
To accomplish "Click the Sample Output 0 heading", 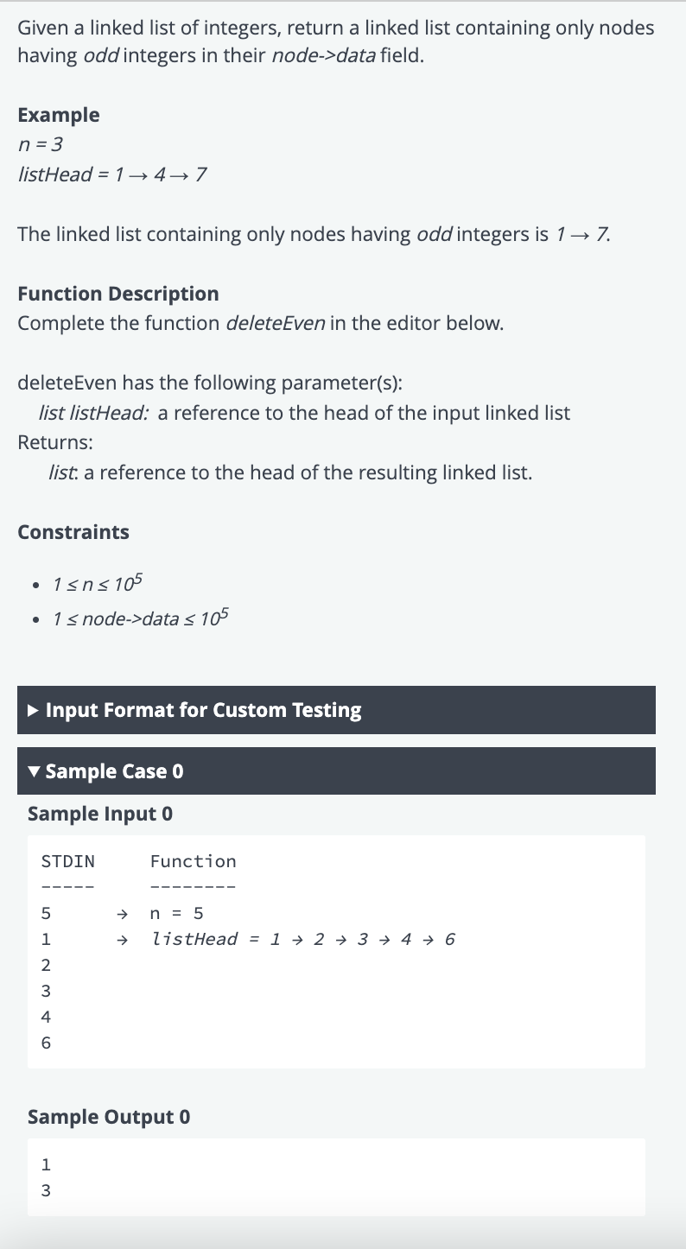I will 109,1117.
